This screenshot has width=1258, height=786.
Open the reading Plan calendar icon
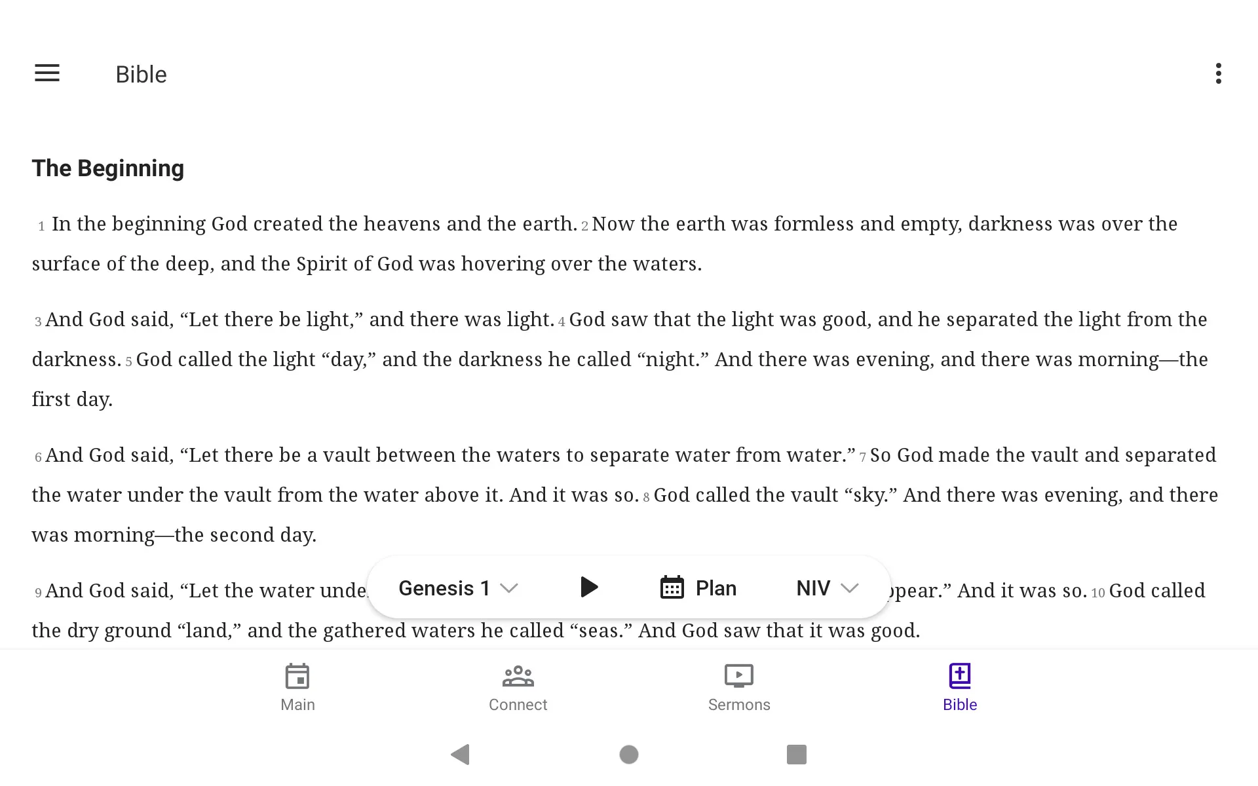point(671,588)
